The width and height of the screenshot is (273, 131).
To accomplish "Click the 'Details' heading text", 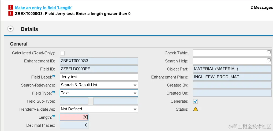I will (x=29, y=29).
